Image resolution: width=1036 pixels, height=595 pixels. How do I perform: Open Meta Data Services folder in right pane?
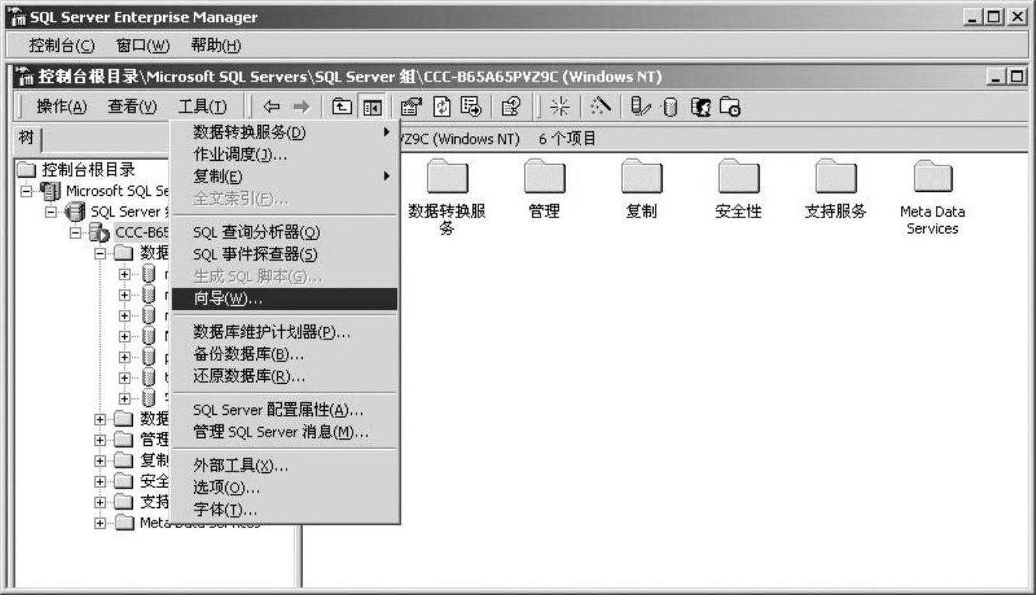click(932, 197)
